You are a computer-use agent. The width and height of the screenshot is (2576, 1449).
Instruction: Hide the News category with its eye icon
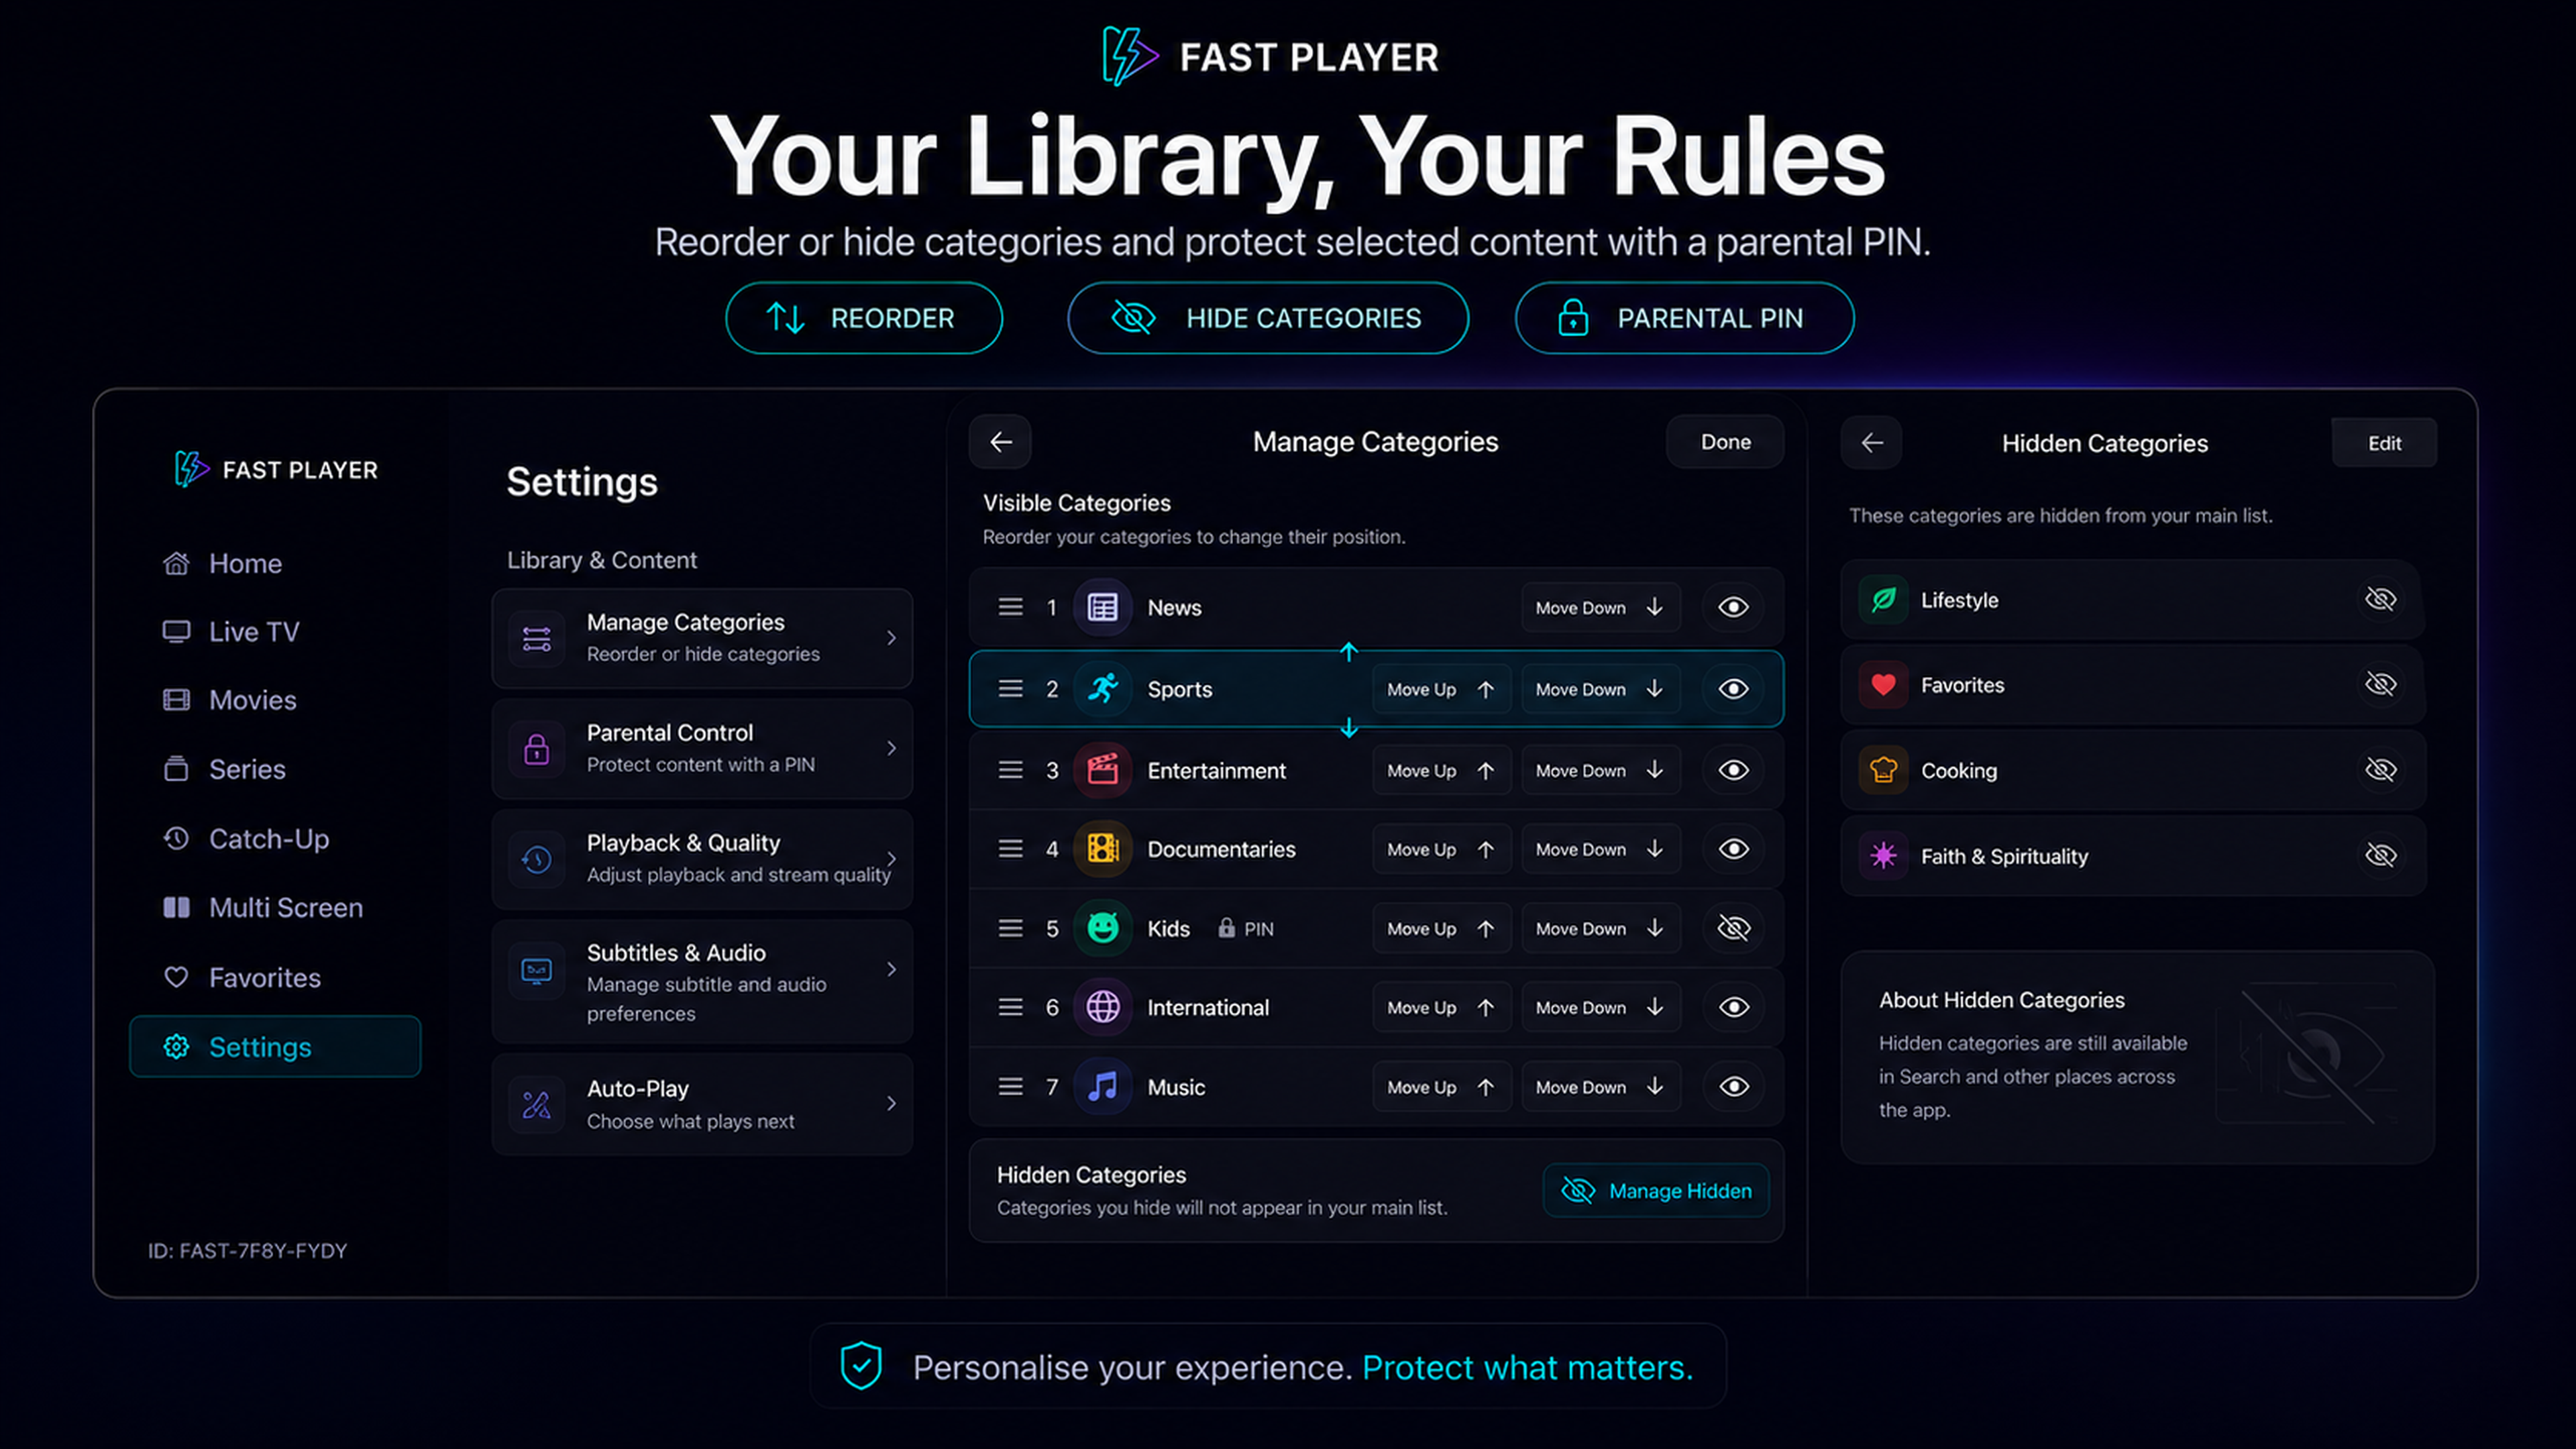tap(1733, 607)
